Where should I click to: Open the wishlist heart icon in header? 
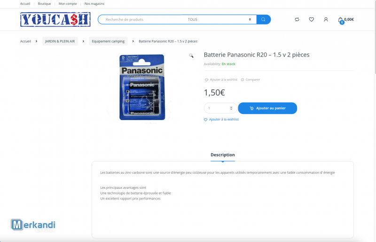point(311,19)
